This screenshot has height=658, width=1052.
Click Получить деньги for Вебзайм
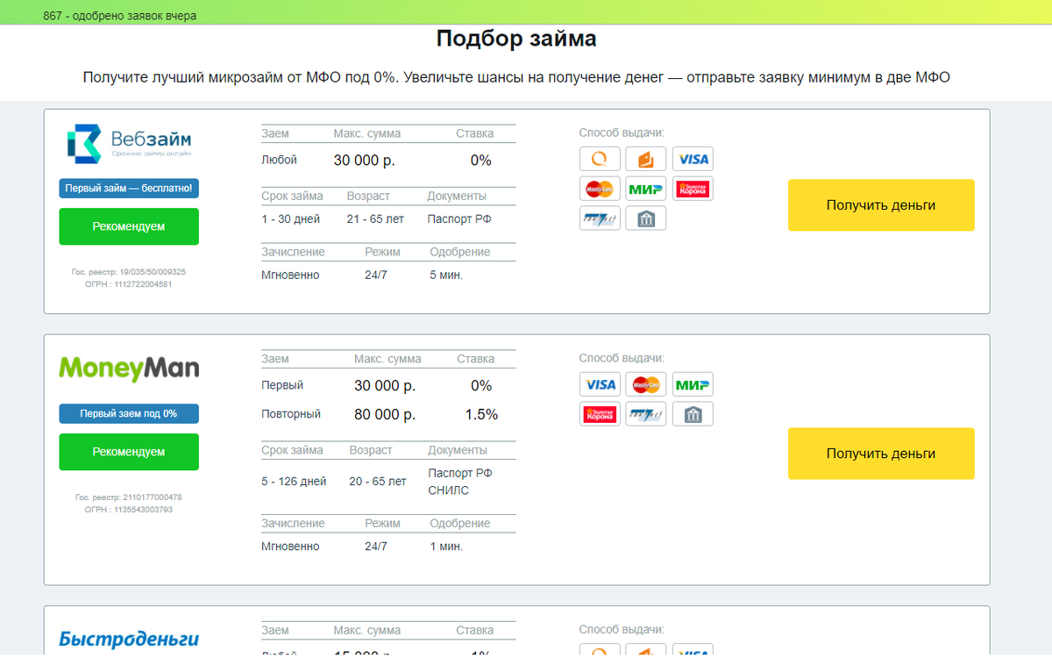pos(881,205)
